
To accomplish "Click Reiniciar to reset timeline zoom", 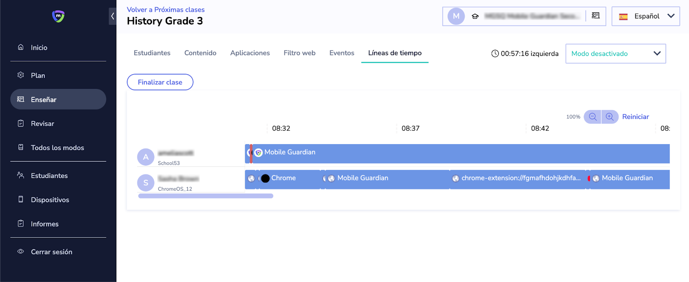I will click(635, 117).
